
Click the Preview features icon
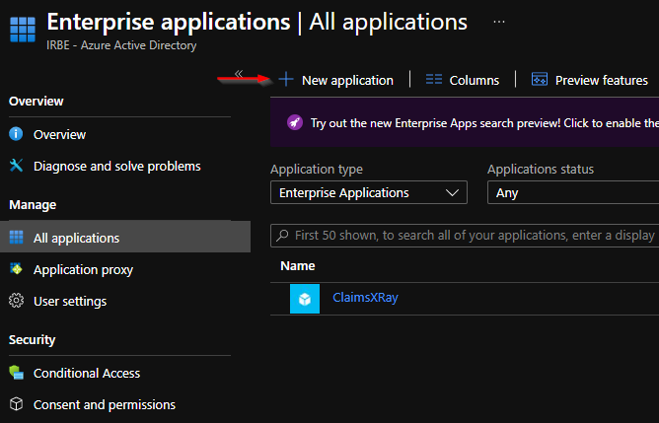[540, 80]
